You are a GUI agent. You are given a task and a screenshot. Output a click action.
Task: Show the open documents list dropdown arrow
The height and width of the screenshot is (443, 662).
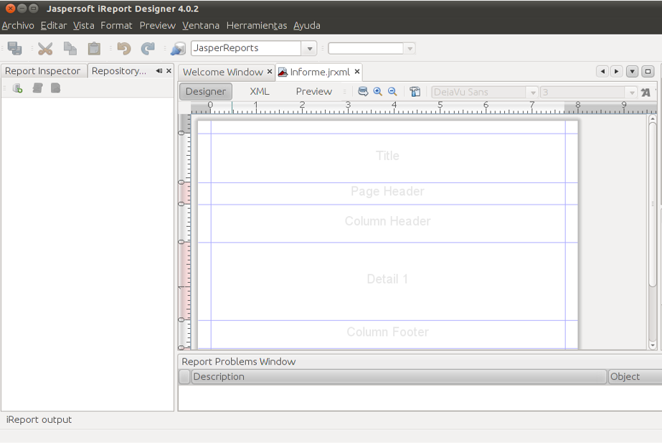(x=632, y=71)
